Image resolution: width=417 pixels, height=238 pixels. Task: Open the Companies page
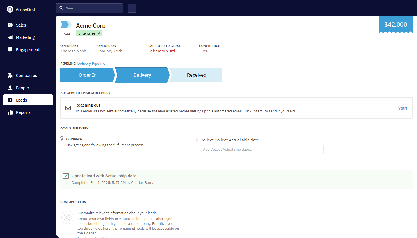[28, 75]
